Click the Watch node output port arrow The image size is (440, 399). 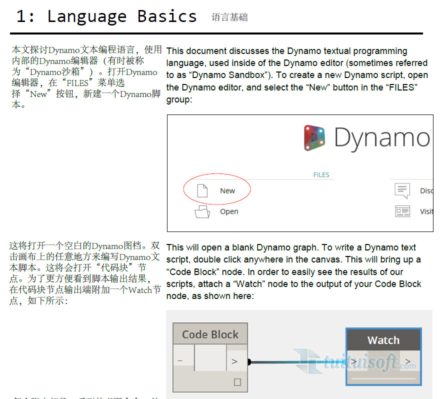[x=408, y=361]
